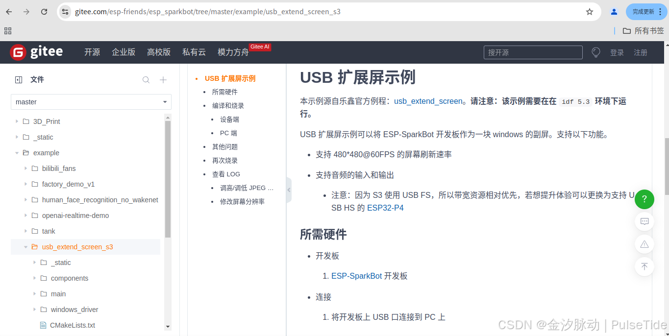This screenshot has width=669, height=336.
Task: Click the lightbulb icon in the Gitee header
Action: [x=596, y=52]
